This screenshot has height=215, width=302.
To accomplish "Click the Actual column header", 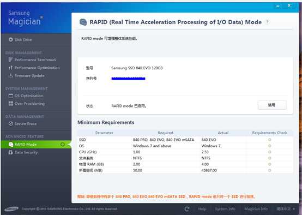I will [223, 133].
